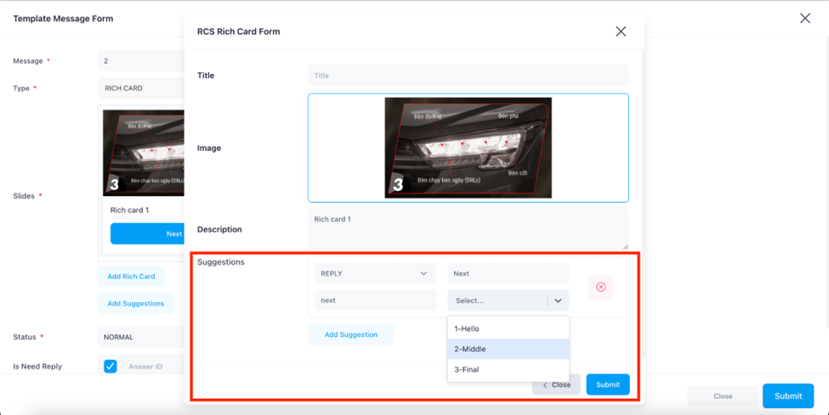Focus the Title input field
This screenshot has width=829, height=415.
click(x=468, y=76)
